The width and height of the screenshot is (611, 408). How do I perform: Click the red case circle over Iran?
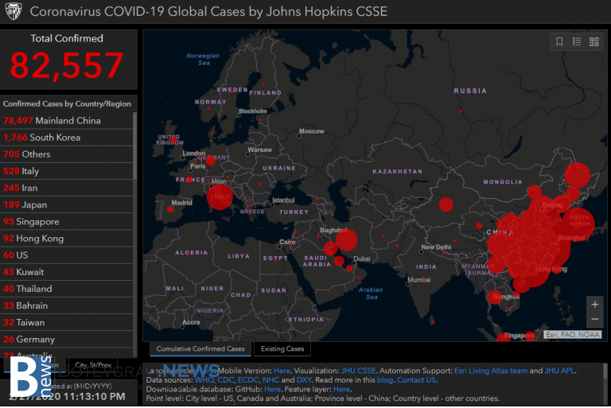[346, 239]
